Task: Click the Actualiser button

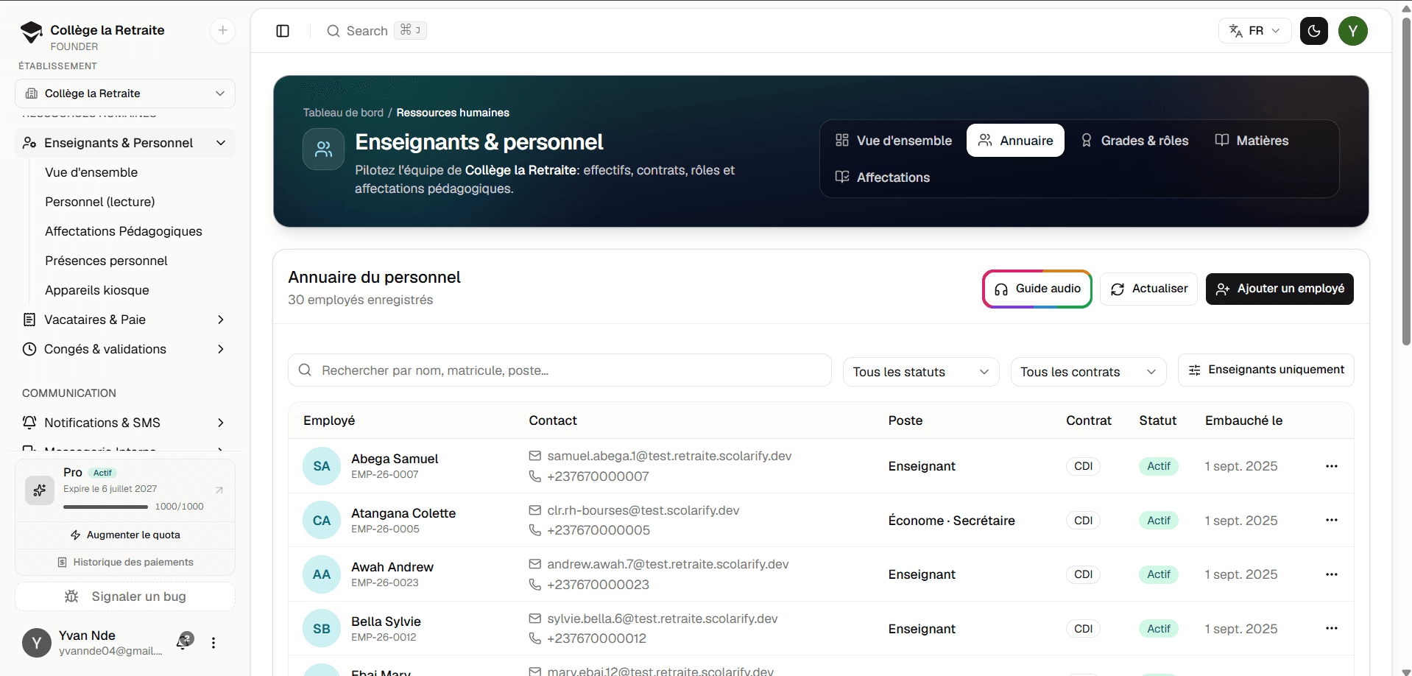Action: pos(1148,289)
